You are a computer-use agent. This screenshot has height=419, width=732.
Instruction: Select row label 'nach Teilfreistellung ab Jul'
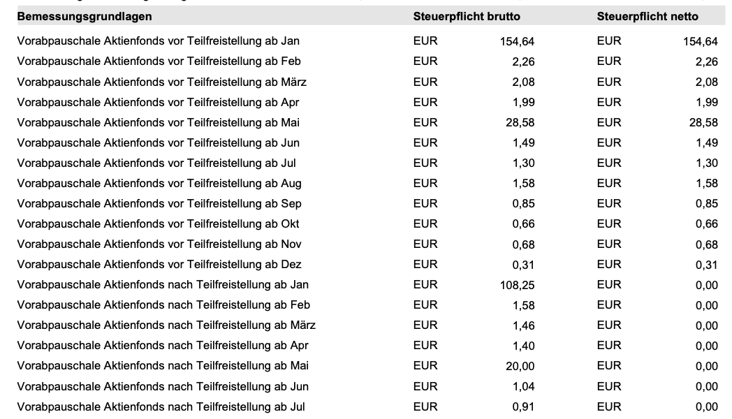161,407
